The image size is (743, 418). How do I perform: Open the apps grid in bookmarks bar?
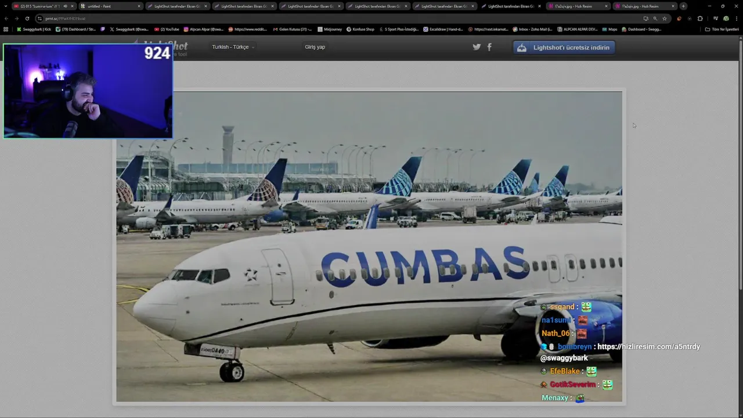pyautogui.click(x=6, y=29)
